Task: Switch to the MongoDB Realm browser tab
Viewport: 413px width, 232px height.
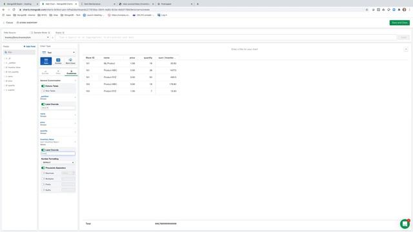Action: (x=19, y=4)
